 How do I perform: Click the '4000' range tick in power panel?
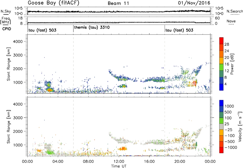tap(18, 42)
